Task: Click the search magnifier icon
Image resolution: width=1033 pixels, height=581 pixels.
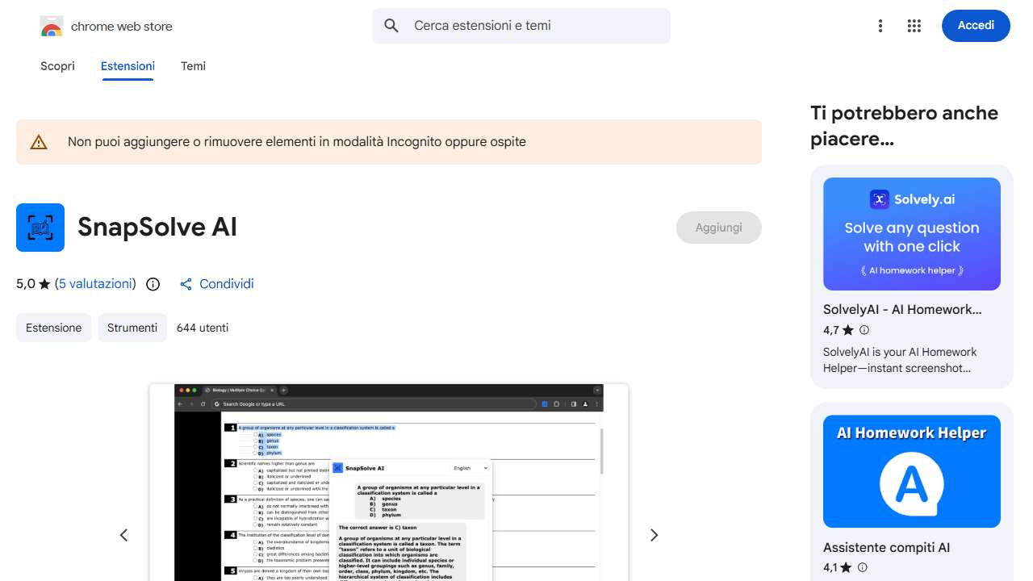Action: click(391, 26)
